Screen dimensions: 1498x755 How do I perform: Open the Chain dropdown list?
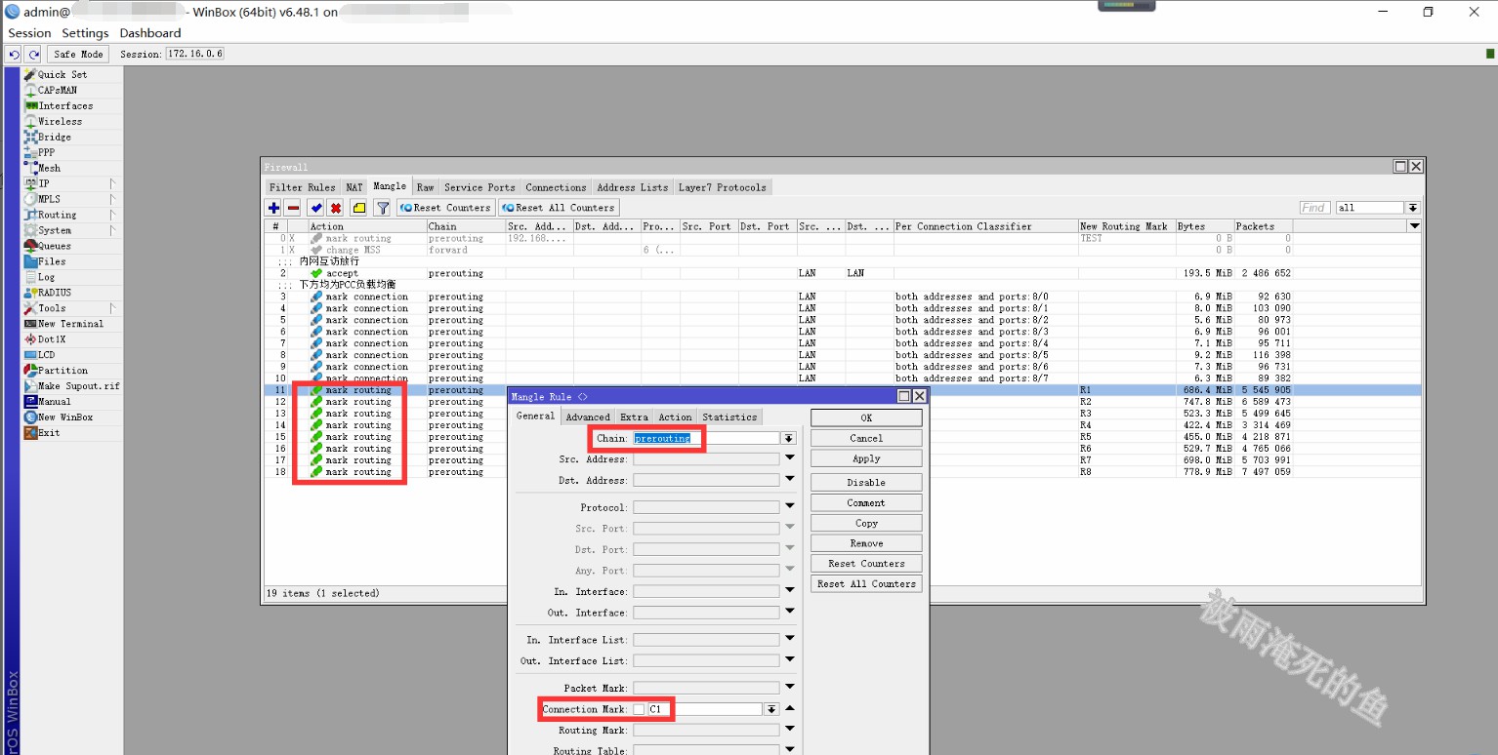788,439
